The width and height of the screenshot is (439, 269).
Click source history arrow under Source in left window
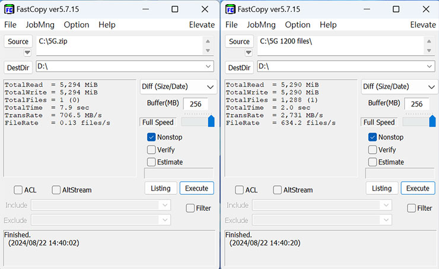pyautogui.click(x=27, y=52)
